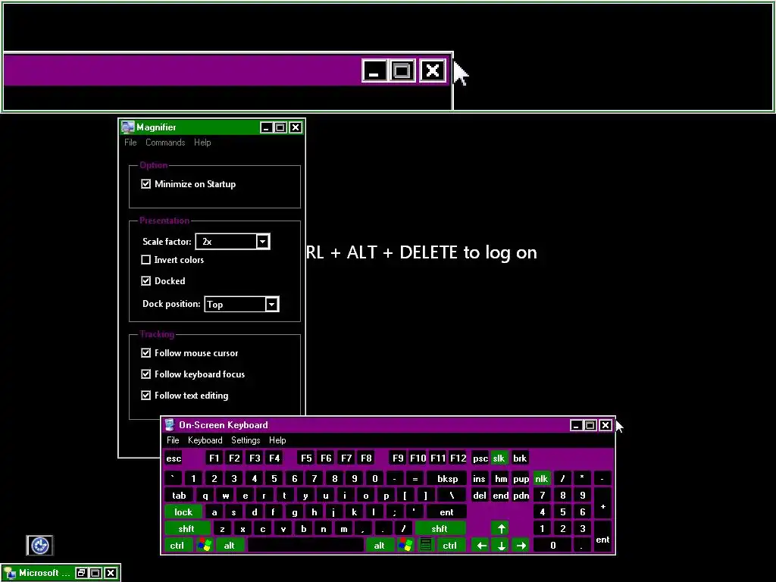
Task: Click the application menu key on keyboard
Action: 426,546
